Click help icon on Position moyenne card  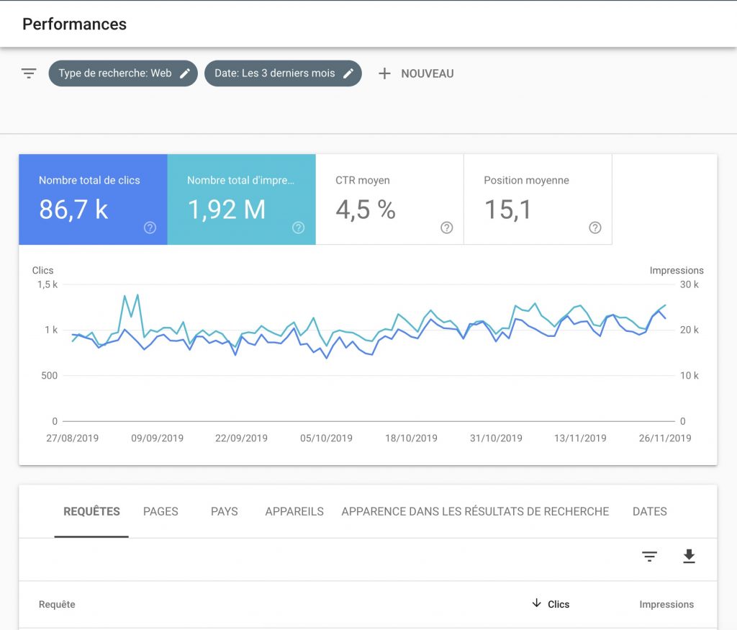coord(594,228)
